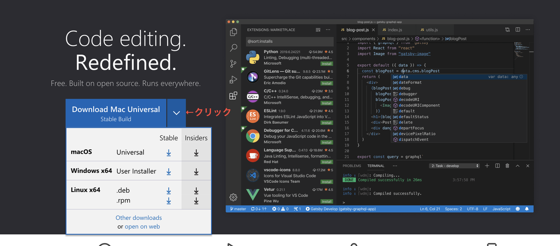
Task: Click the Download Mac Universal button
Action: click(x=116, y=113)
